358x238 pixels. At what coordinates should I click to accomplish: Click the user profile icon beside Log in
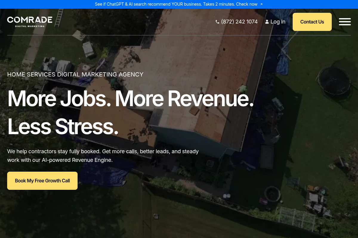point(267,22)
